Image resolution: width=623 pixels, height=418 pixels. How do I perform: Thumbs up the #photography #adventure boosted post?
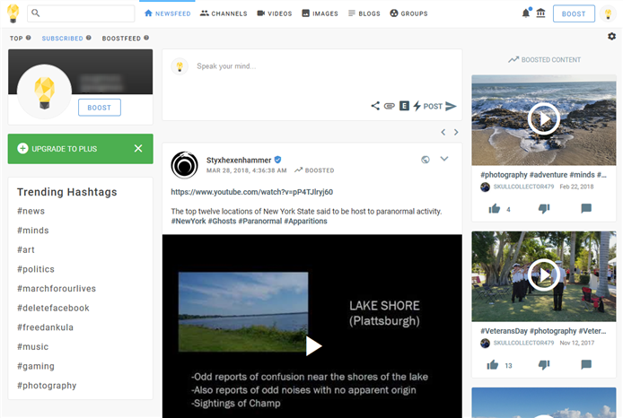(x=495, y=209)
